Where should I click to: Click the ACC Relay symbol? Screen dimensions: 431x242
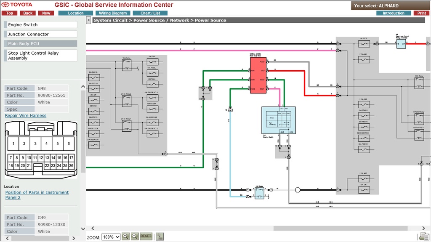[x=419, y=83]
